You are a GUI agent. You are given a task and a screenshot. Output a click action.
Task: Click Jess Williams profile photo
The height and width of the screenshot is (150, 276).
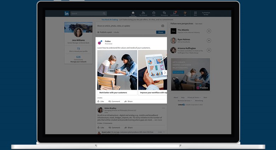click(78, 32)
